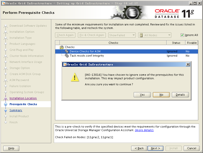Close the INS-13016 warning dialog
The width and height of the screenshot is (203, 153).
pos(188,64)
